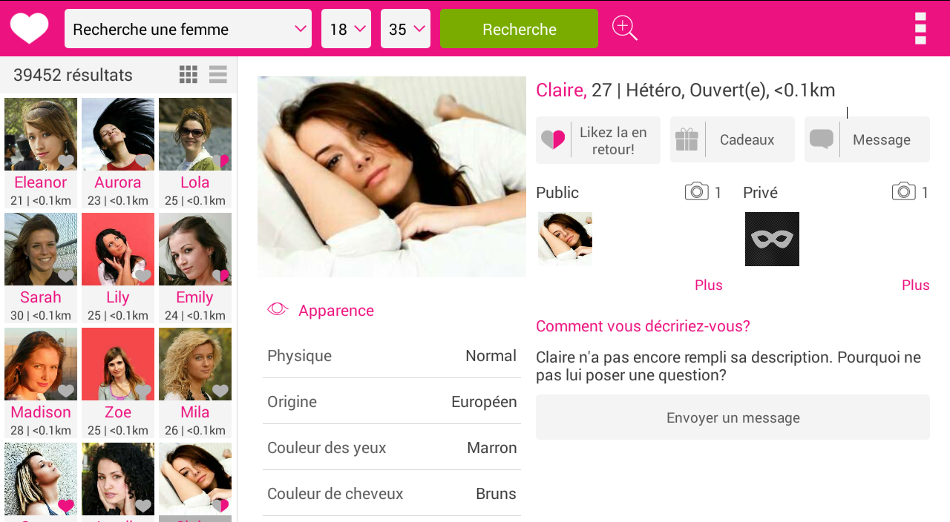The height and width of the screenshot is (522, 950).
Task: Open the advanced search magnifier icon
Action: tap(624, 28)
